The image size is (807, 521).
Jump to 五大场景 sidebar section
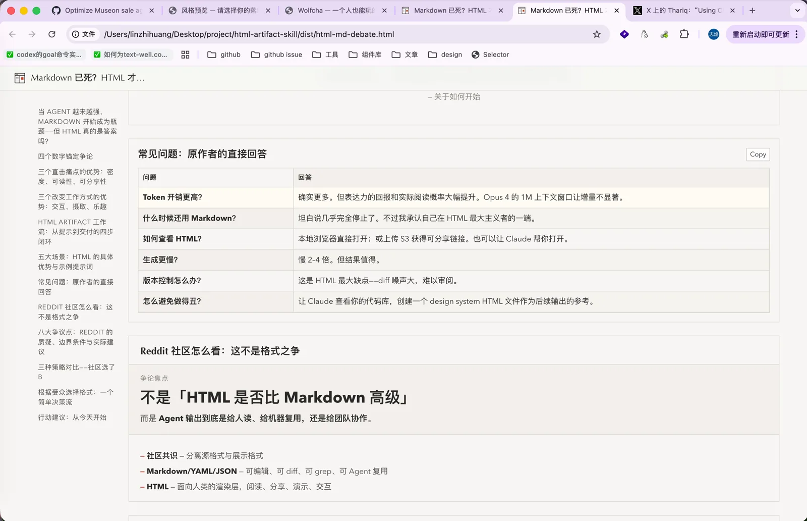pyautogui.click(x=76, y=262)
